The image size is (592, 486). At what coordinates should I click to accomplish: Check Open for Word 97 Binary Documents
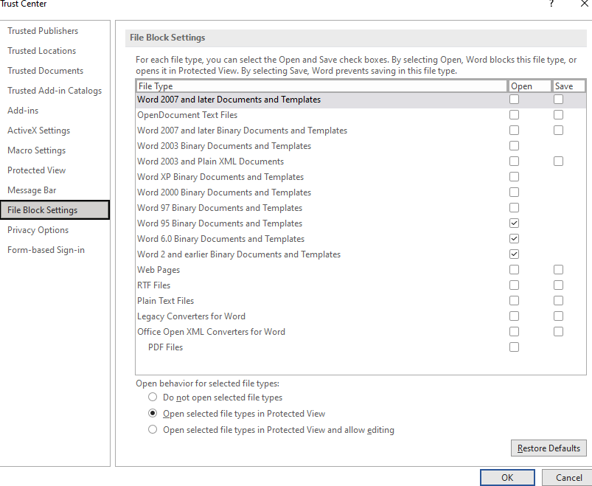coord(514,208)
